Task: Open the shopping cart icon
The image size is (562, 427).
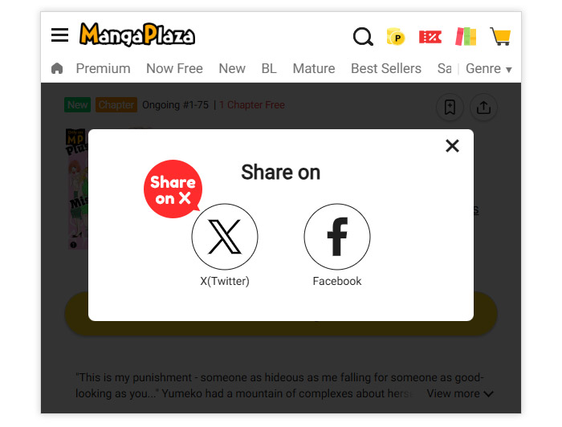Action: click(x=500, y=37)
